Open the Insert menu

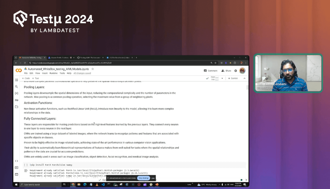click(45, 73)
